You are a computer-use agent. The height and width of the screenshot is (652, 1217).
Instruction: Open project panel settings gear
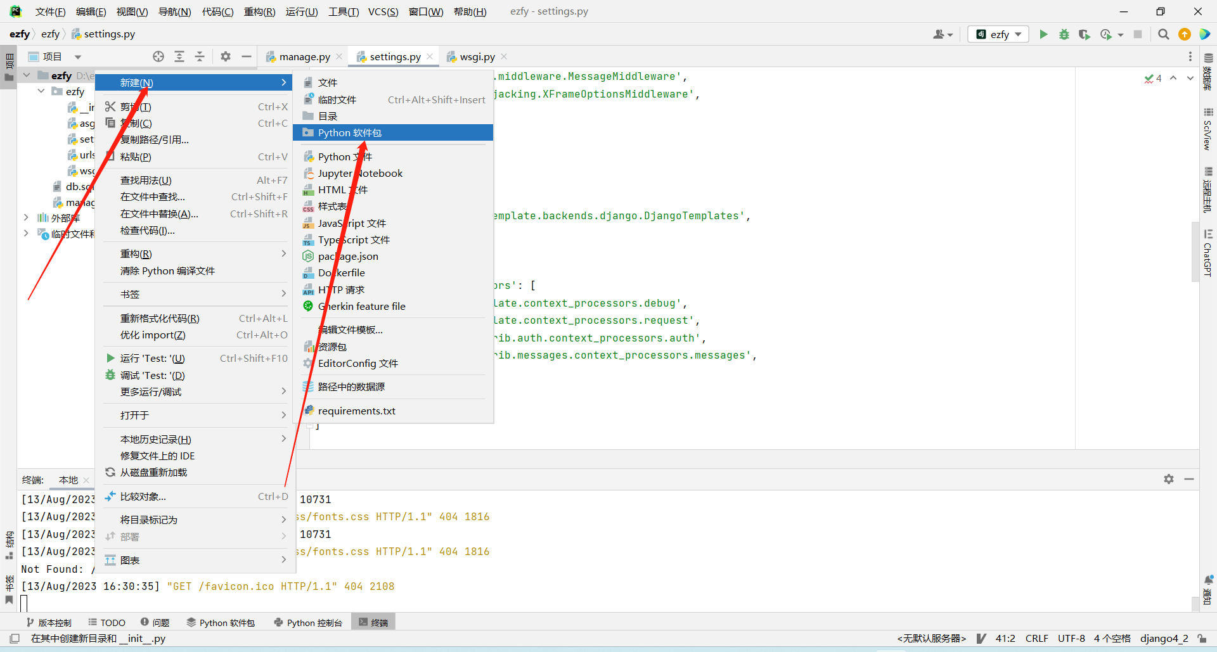click(226, 56)
